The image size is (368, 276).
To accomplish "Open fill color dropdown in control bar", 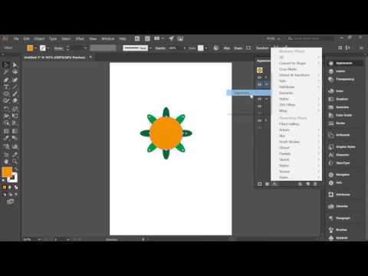I will coord(36,48).
